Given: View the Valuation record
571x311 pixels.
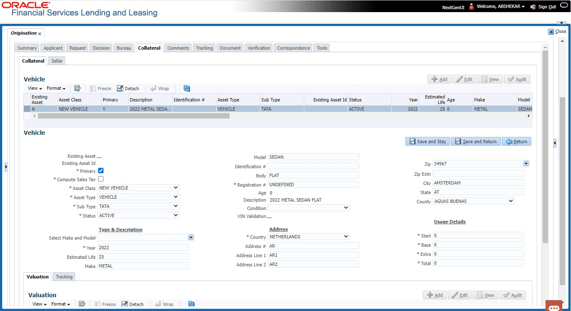Looking at the screenshot, I should 485,295.
